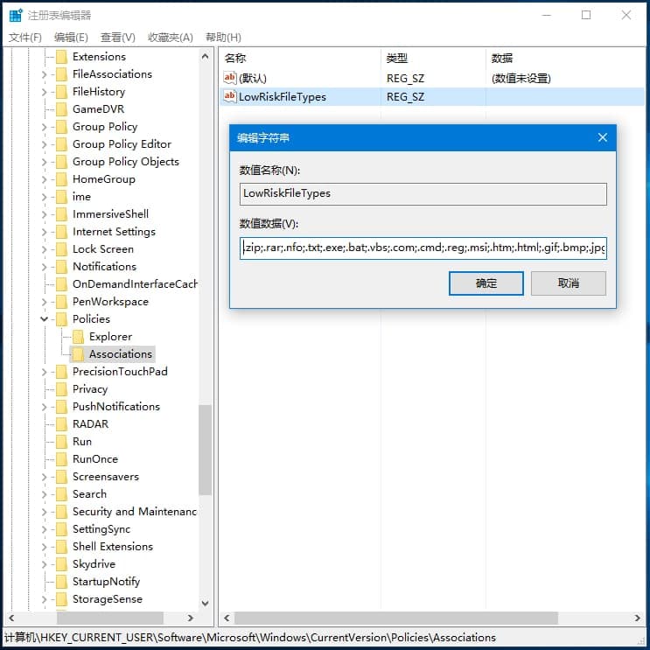The height and width of the screenshot is (650, 650).
Task: Cancel the edit with the 取消 button
Action: [x=569, y=283]
